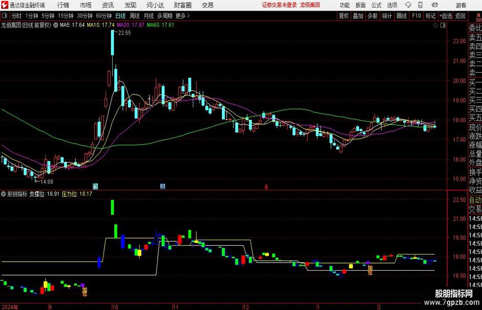Switch to 1分钟 period tab
Viewport: 482px width, 310px height.
coord(32,16)
